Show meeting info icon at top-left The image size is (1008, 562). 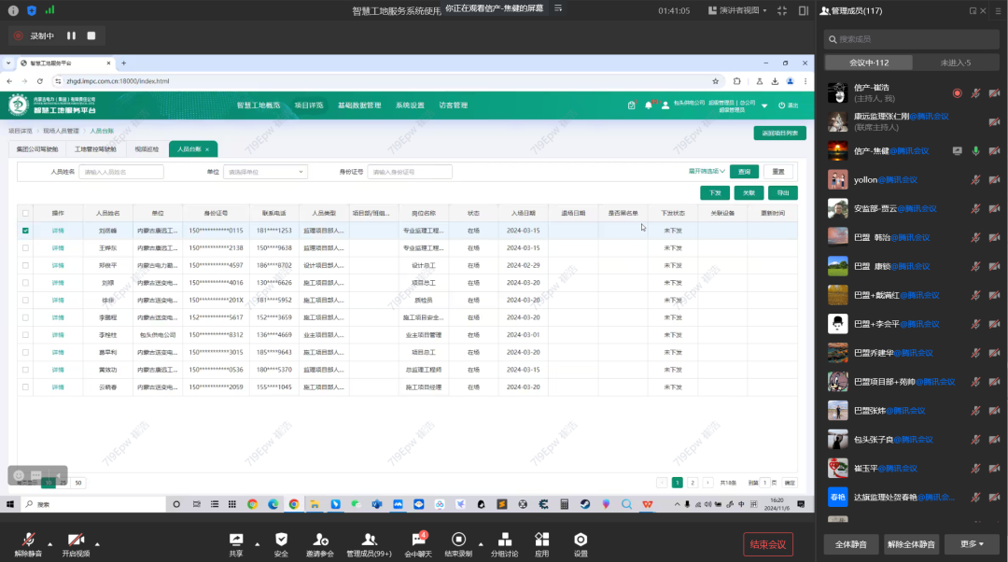click(13, 10)
